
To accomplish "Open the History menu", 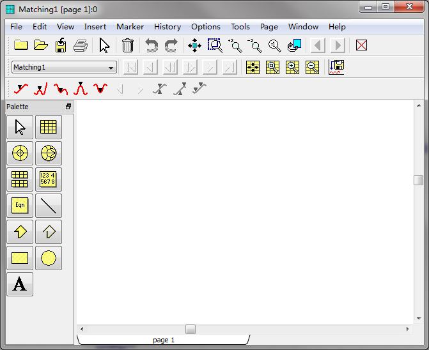I will (x=168, y=27).
